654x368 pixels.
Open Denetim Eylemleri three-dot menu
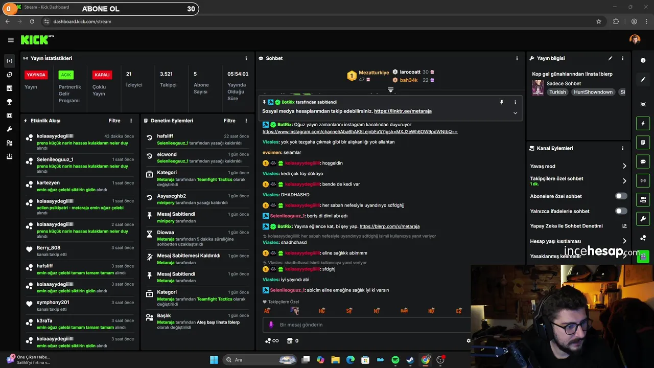point(246,121)
